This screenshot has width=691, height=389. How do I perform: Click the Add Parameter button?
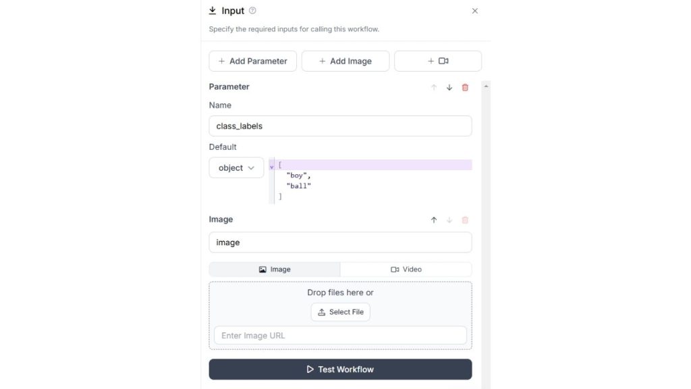click(x=252, y=61)
